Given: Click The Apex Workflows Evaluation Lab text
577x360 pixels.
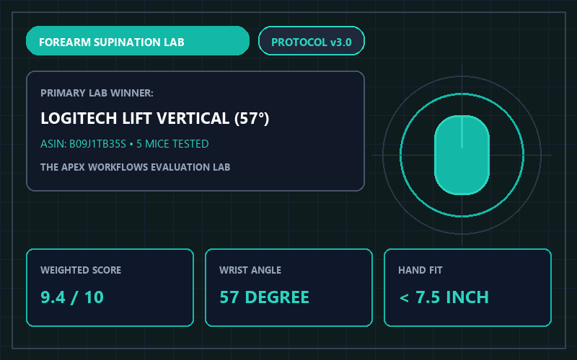Looking at the screenshot, I should click(136, 167).
